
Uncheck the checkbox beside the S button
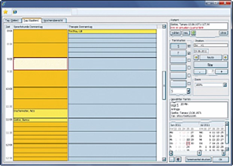coord(189,46)
